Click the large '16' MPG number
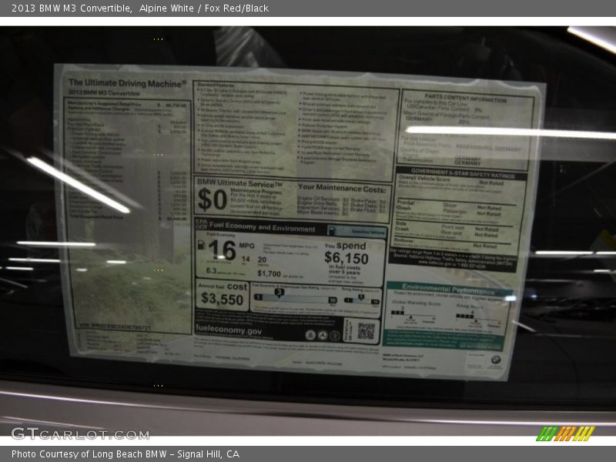 222,249
